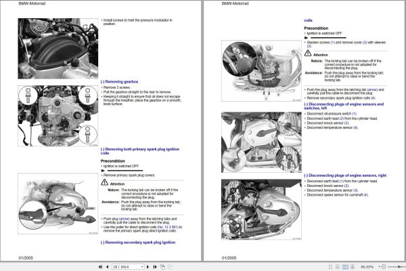Click the previous view icon after last-page button
Screen dimensions: 406x271
point(162,266)
